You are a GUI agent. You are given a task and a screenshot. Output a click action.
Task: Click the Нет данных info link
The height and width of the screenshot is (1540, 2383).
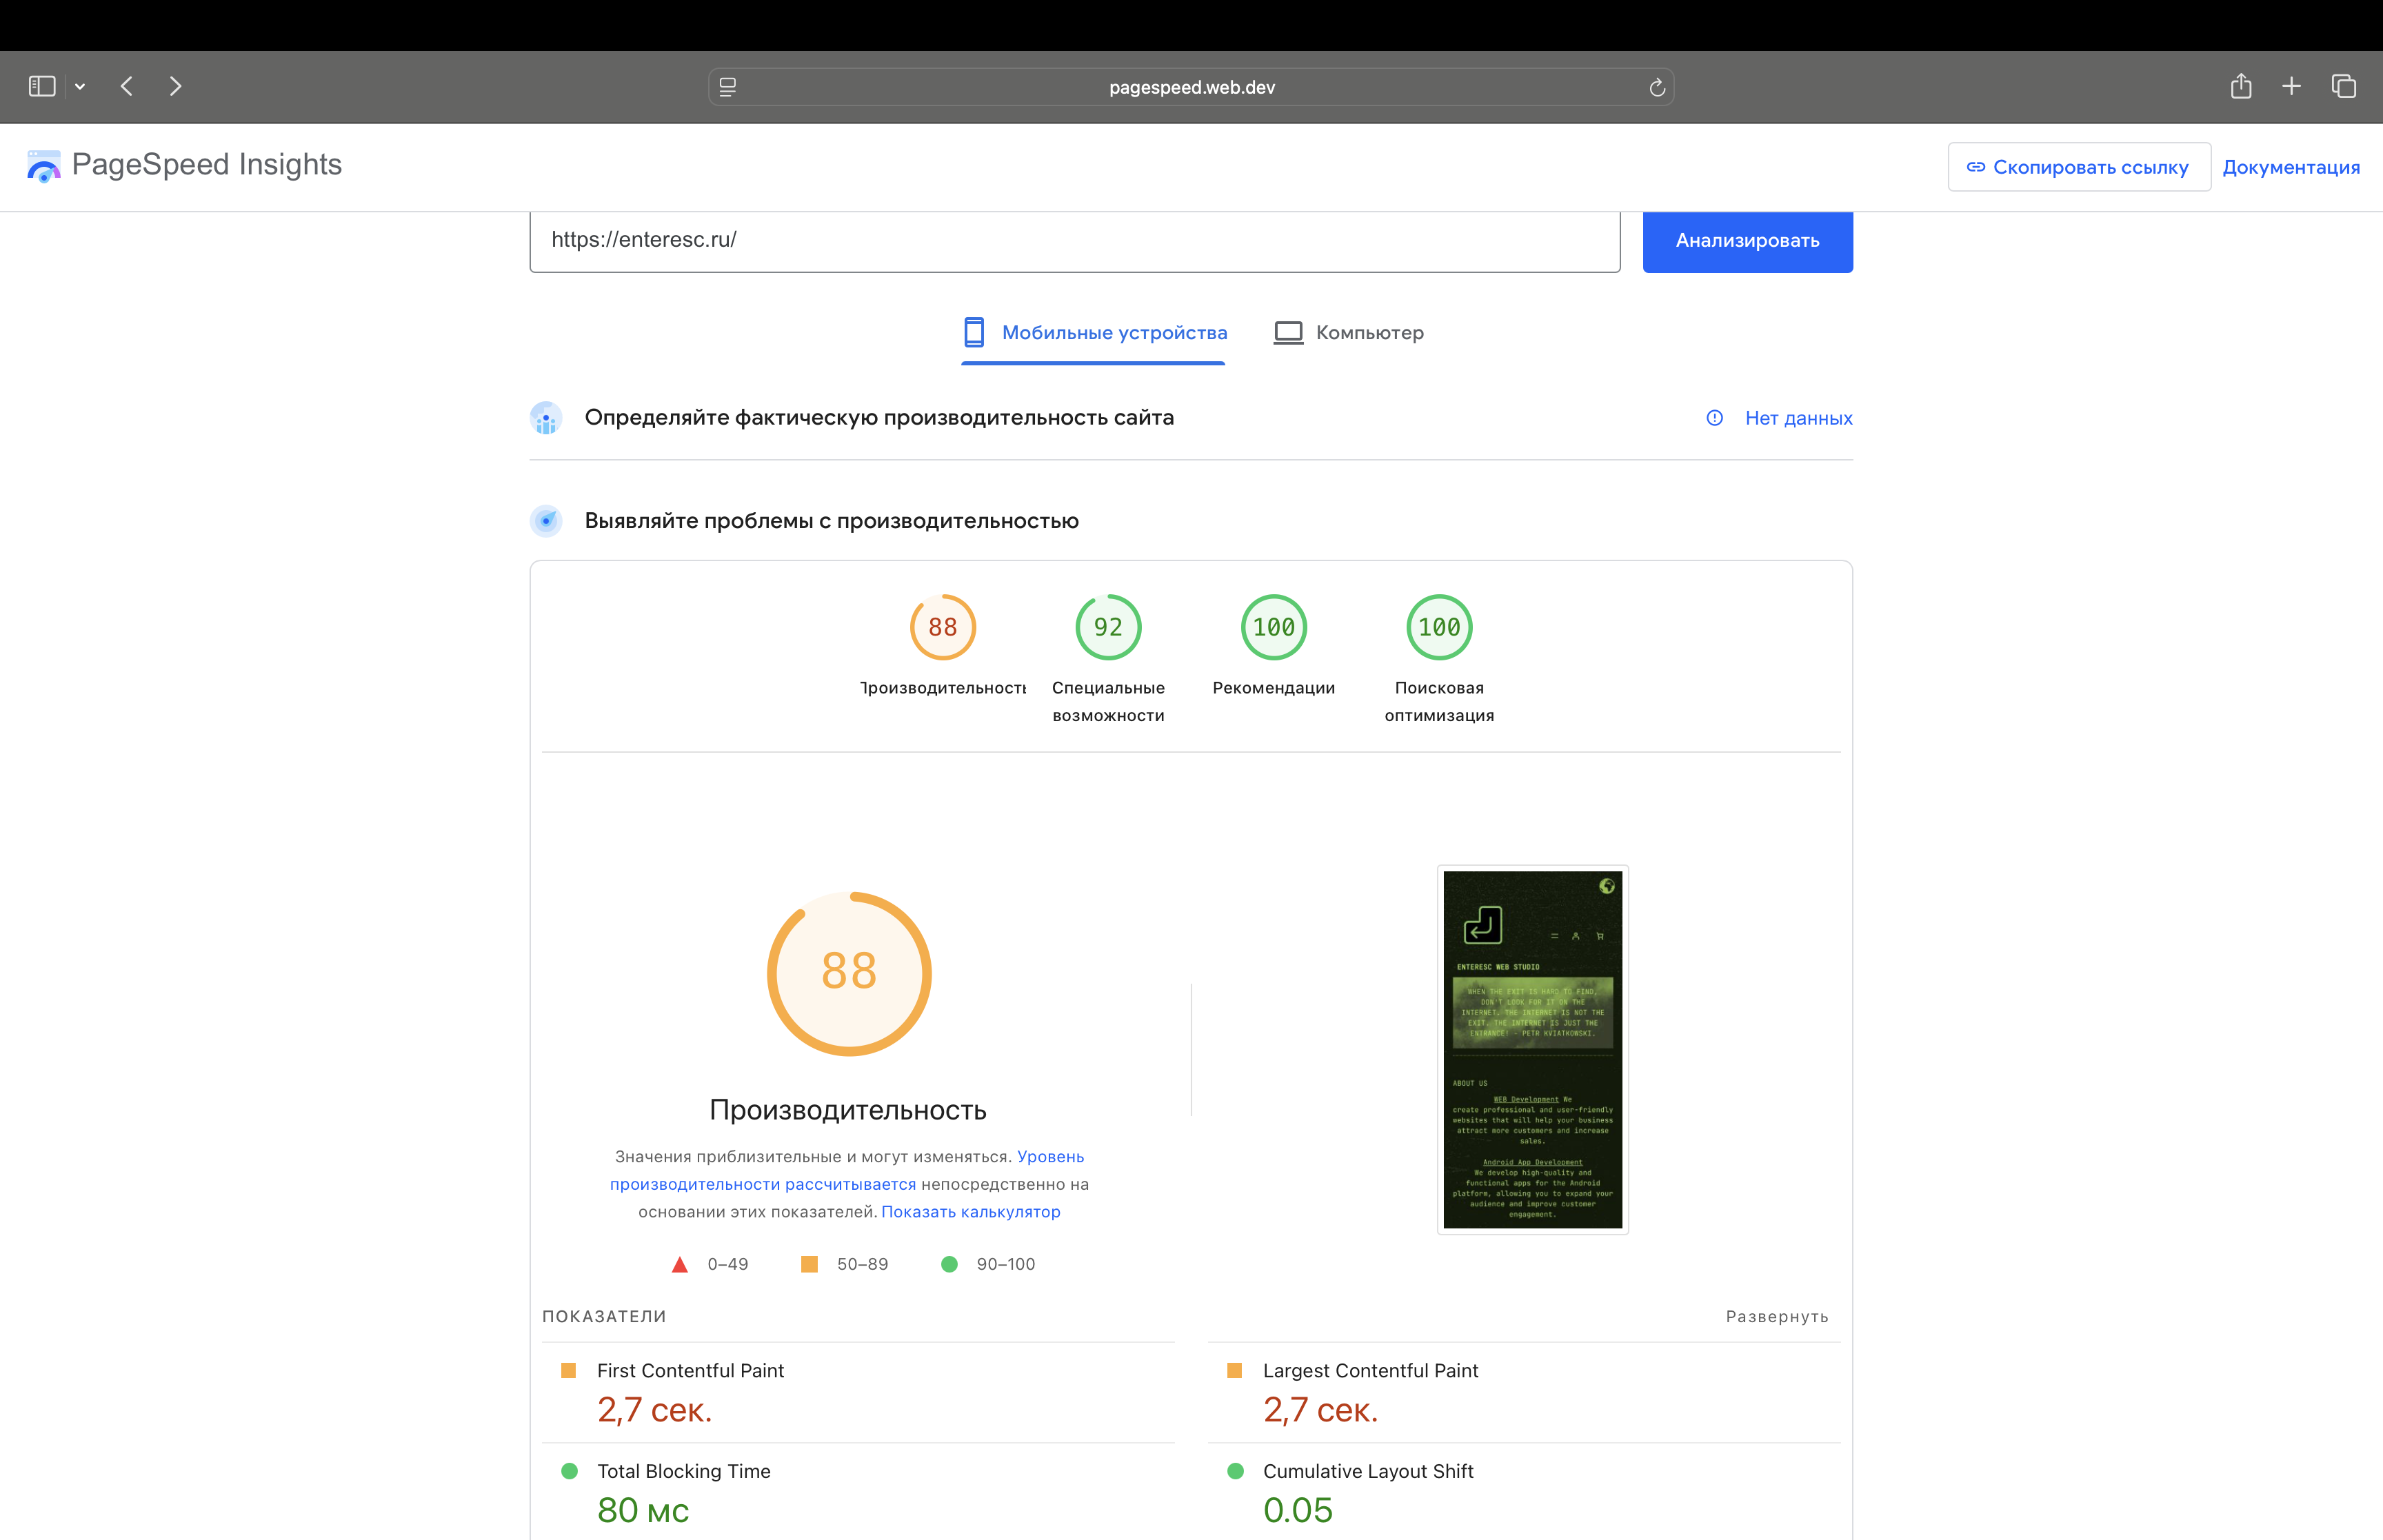tap(1797, 418)
